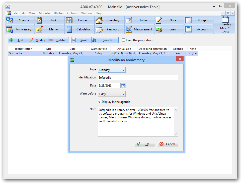Open the Password module

[x=109, y=29]
